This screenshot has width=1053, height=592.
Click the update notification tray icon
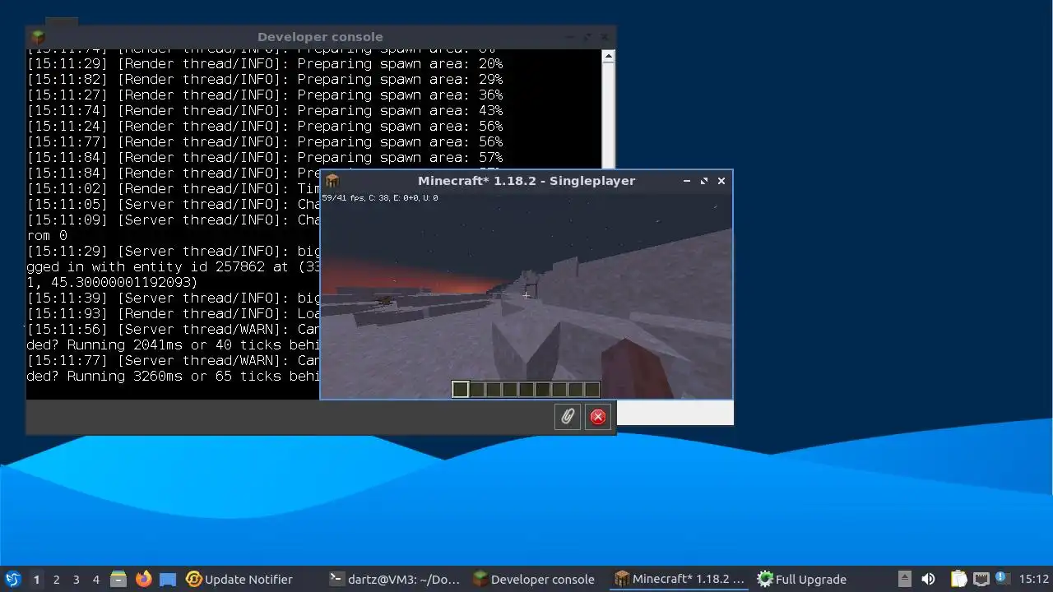pyautogui.click(x=1001, y=578)
